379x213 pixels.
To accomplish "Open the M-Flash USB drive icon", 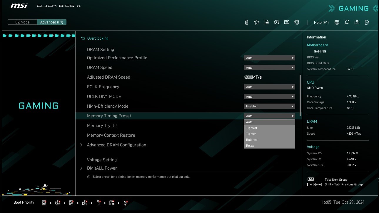I will pos(247,22).
